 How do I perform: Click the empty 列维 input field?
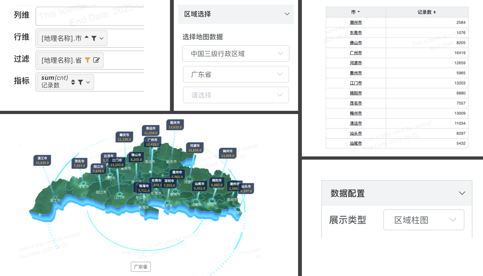click(90, 16)
